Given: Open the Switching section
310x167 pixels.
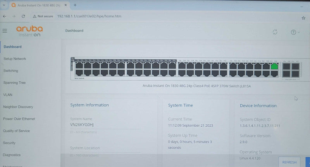Looking at the screenshot, I should [11, 71].
